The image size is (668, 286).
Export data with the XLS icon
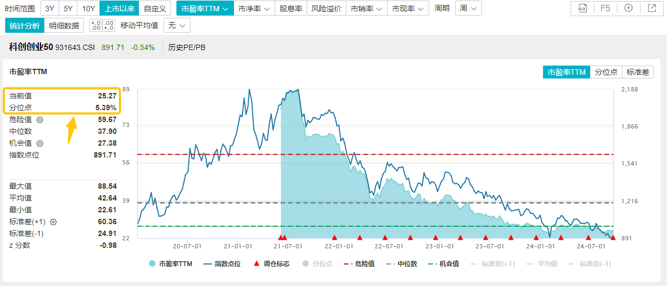[x=582, y=8]
